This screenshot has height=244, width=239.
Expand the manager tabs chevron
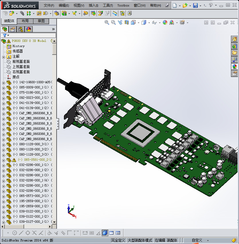click(x=53, y=29)
